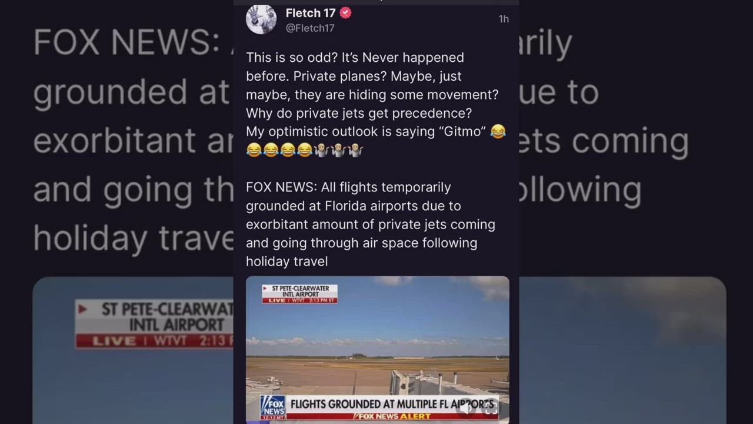Click the "FLIGHTS GROUNDED AT MULTIPLE FL AIRPORTS" banner

(x=392, y=405)
